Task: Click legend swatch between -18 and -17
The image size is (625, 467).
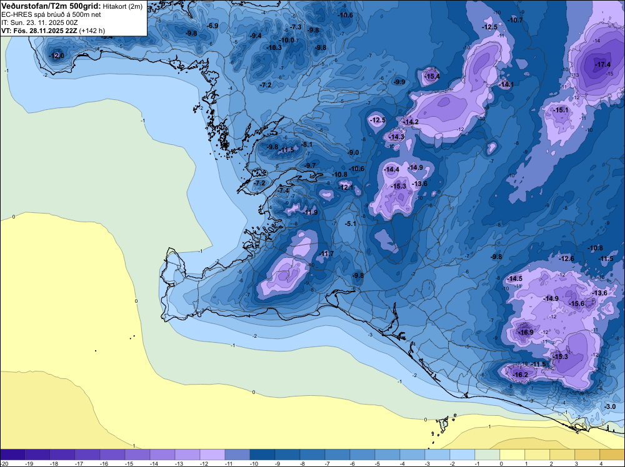Action: coord(62,455)
